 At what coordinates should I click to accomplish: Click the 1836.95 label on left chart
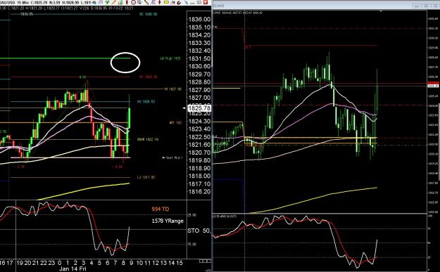click(x=27, y=14)
